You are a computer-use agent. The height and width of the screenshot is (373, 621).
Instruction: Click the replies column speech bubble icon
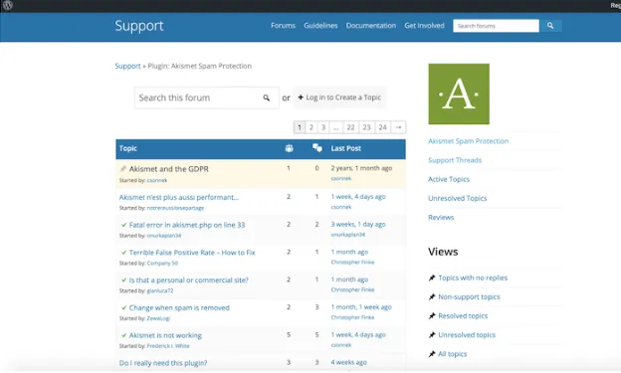[316, 148]
